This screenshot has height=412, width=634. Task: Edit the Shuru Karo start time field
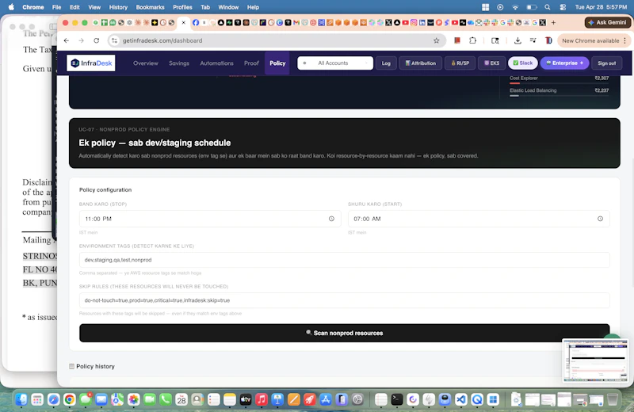479,219
